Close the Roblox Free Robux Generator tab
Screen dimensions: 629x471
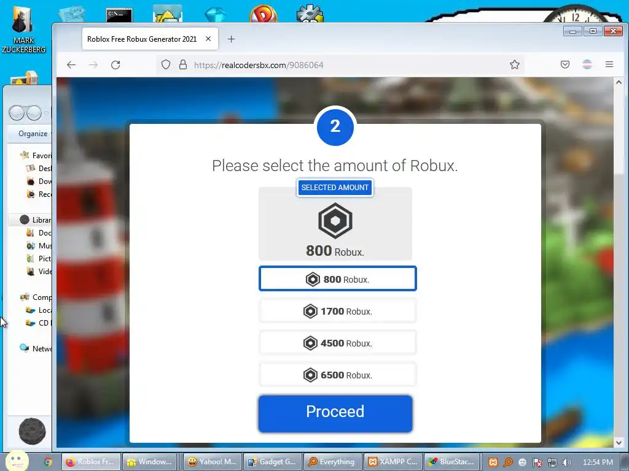[x=208, y=39]
